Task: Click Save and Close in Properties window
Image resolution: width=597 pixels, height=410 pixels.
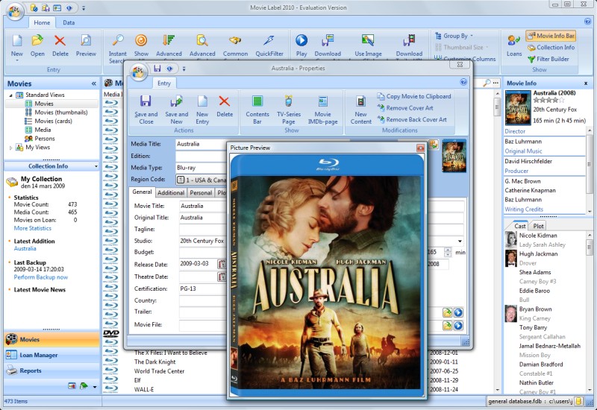Action: tap(146, 110)
